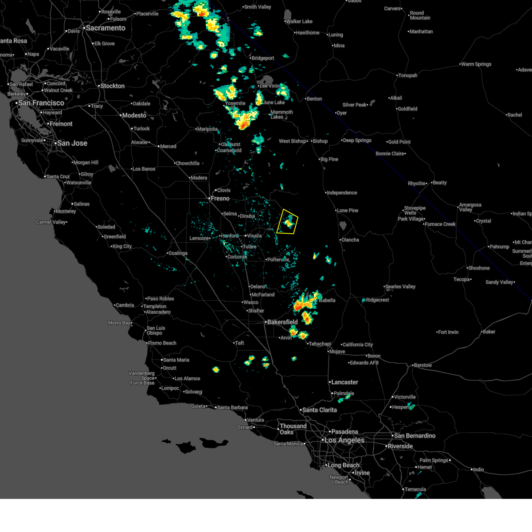Click the Big Pine label

click(x=329, y=160)
